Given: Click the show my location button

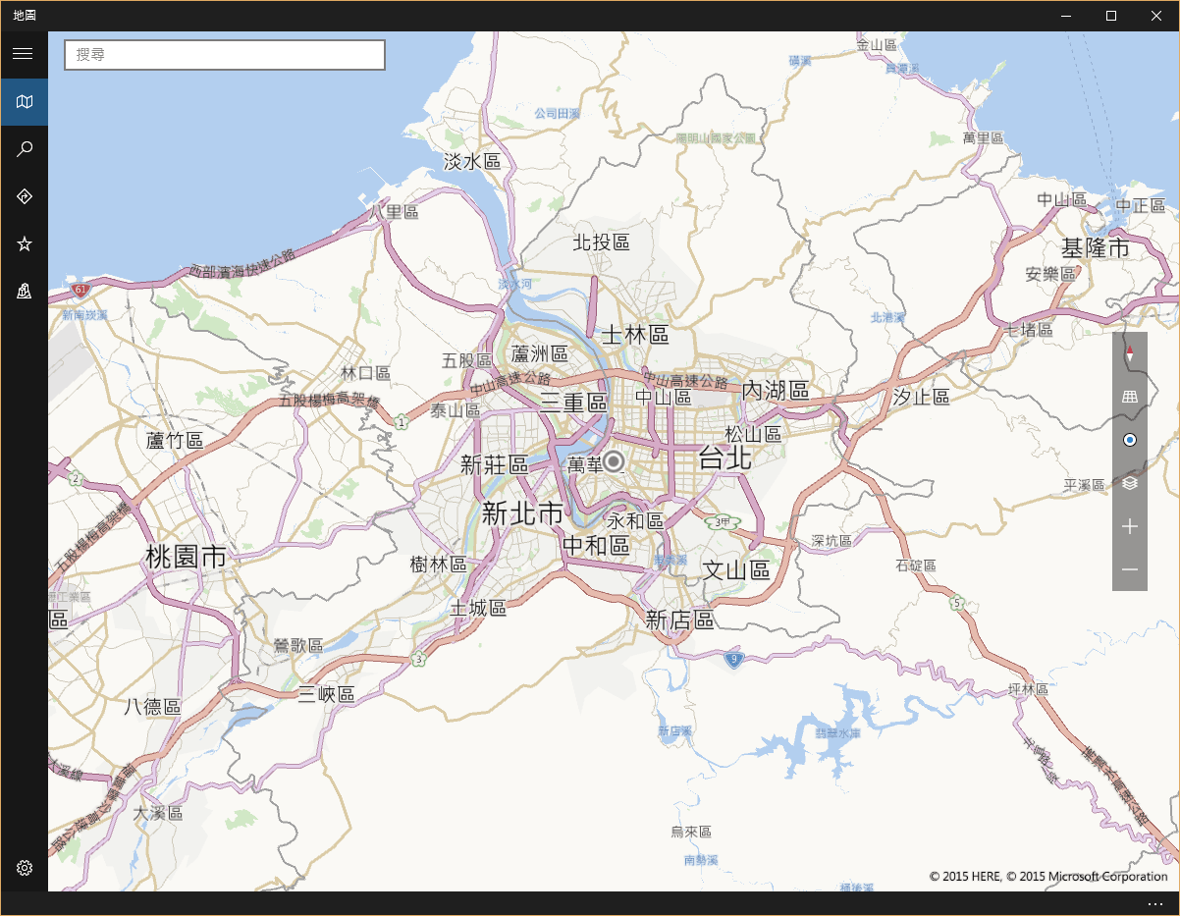Looking at the screenshot, I should coord(1129,440).
